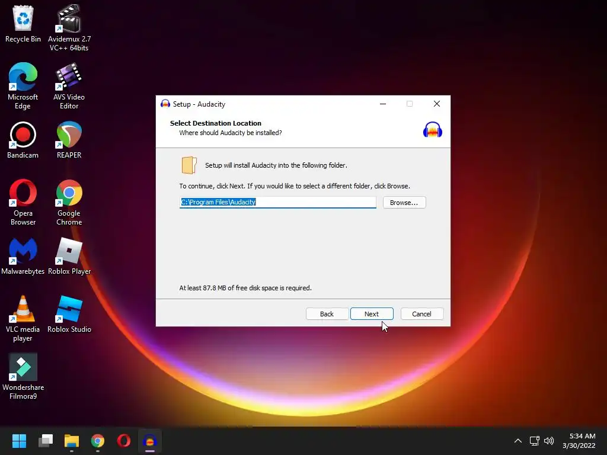
Task: Click 'Setup will install Audacity into the following folder' text
Action: [x=276, y=165]
